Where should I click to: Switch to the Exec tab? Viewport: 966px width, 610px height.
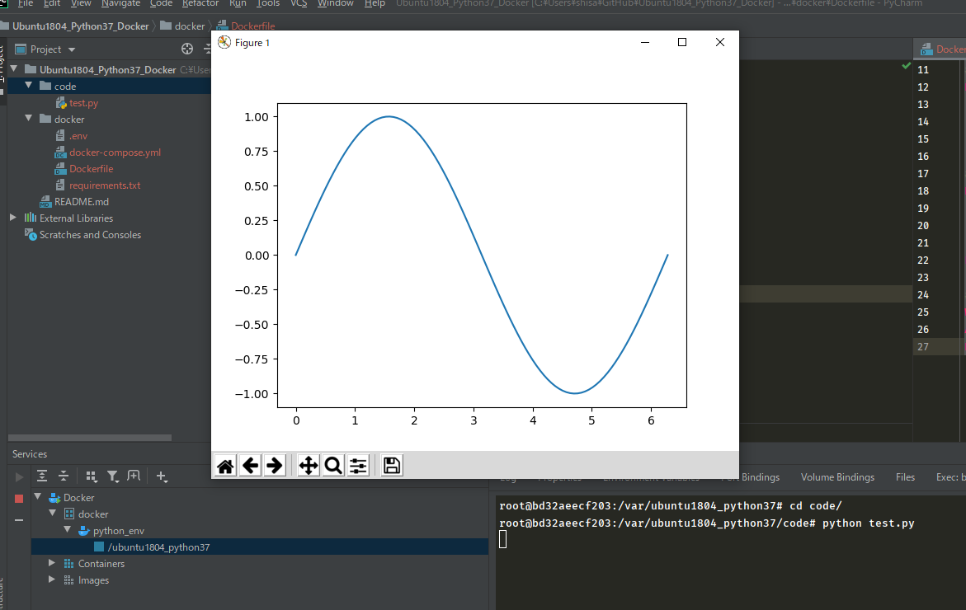point(950,477)
